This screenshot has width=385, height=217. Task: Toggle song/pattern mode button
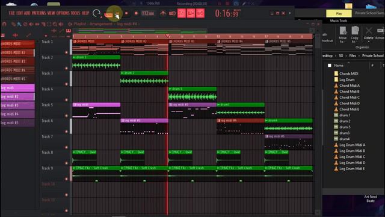coord(108,15)
